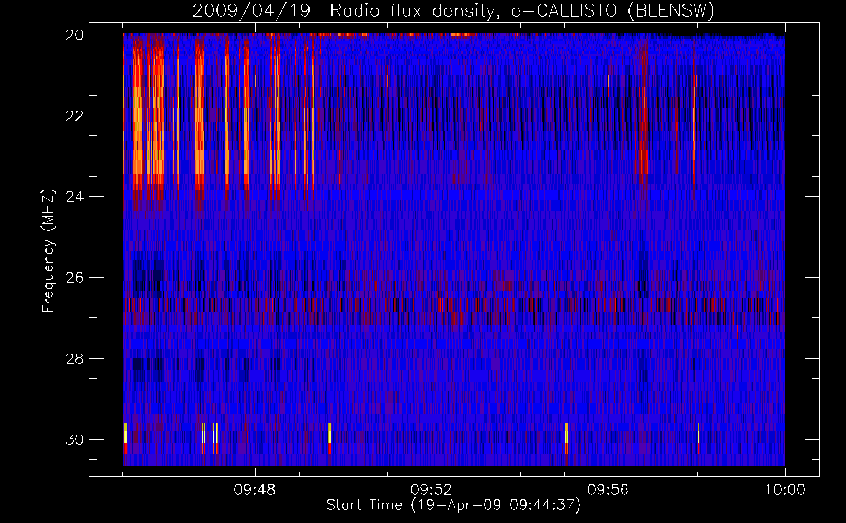Viewport: 846px width, 523px height.
Task: Click the 24 frequency tick label
Action: [x=75, y=197]
